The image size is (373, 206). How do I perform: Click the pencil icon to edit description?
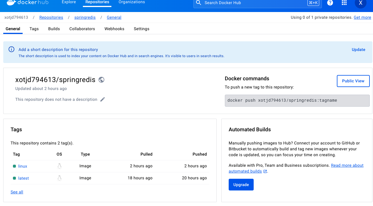click(x=103, y=99)
